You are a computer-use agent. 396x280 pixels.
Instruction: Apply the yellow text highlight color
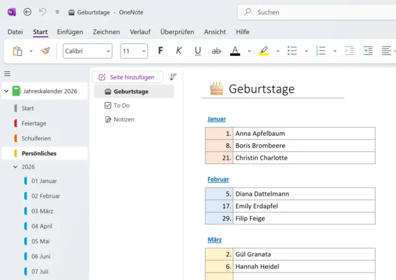(264, 51)
